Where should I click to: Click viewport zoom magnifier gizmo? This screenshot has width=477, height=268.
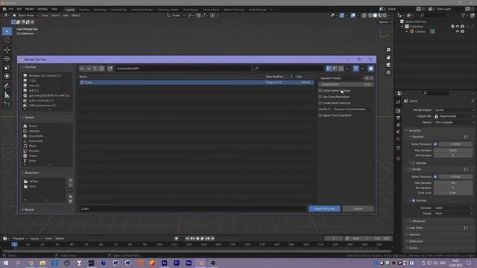click(388, 50)
